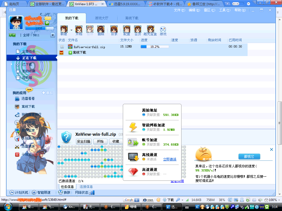This screenshot has height=211, width=282.
Task: Close the speed comparison panel with the X
Action: point(272,149)
